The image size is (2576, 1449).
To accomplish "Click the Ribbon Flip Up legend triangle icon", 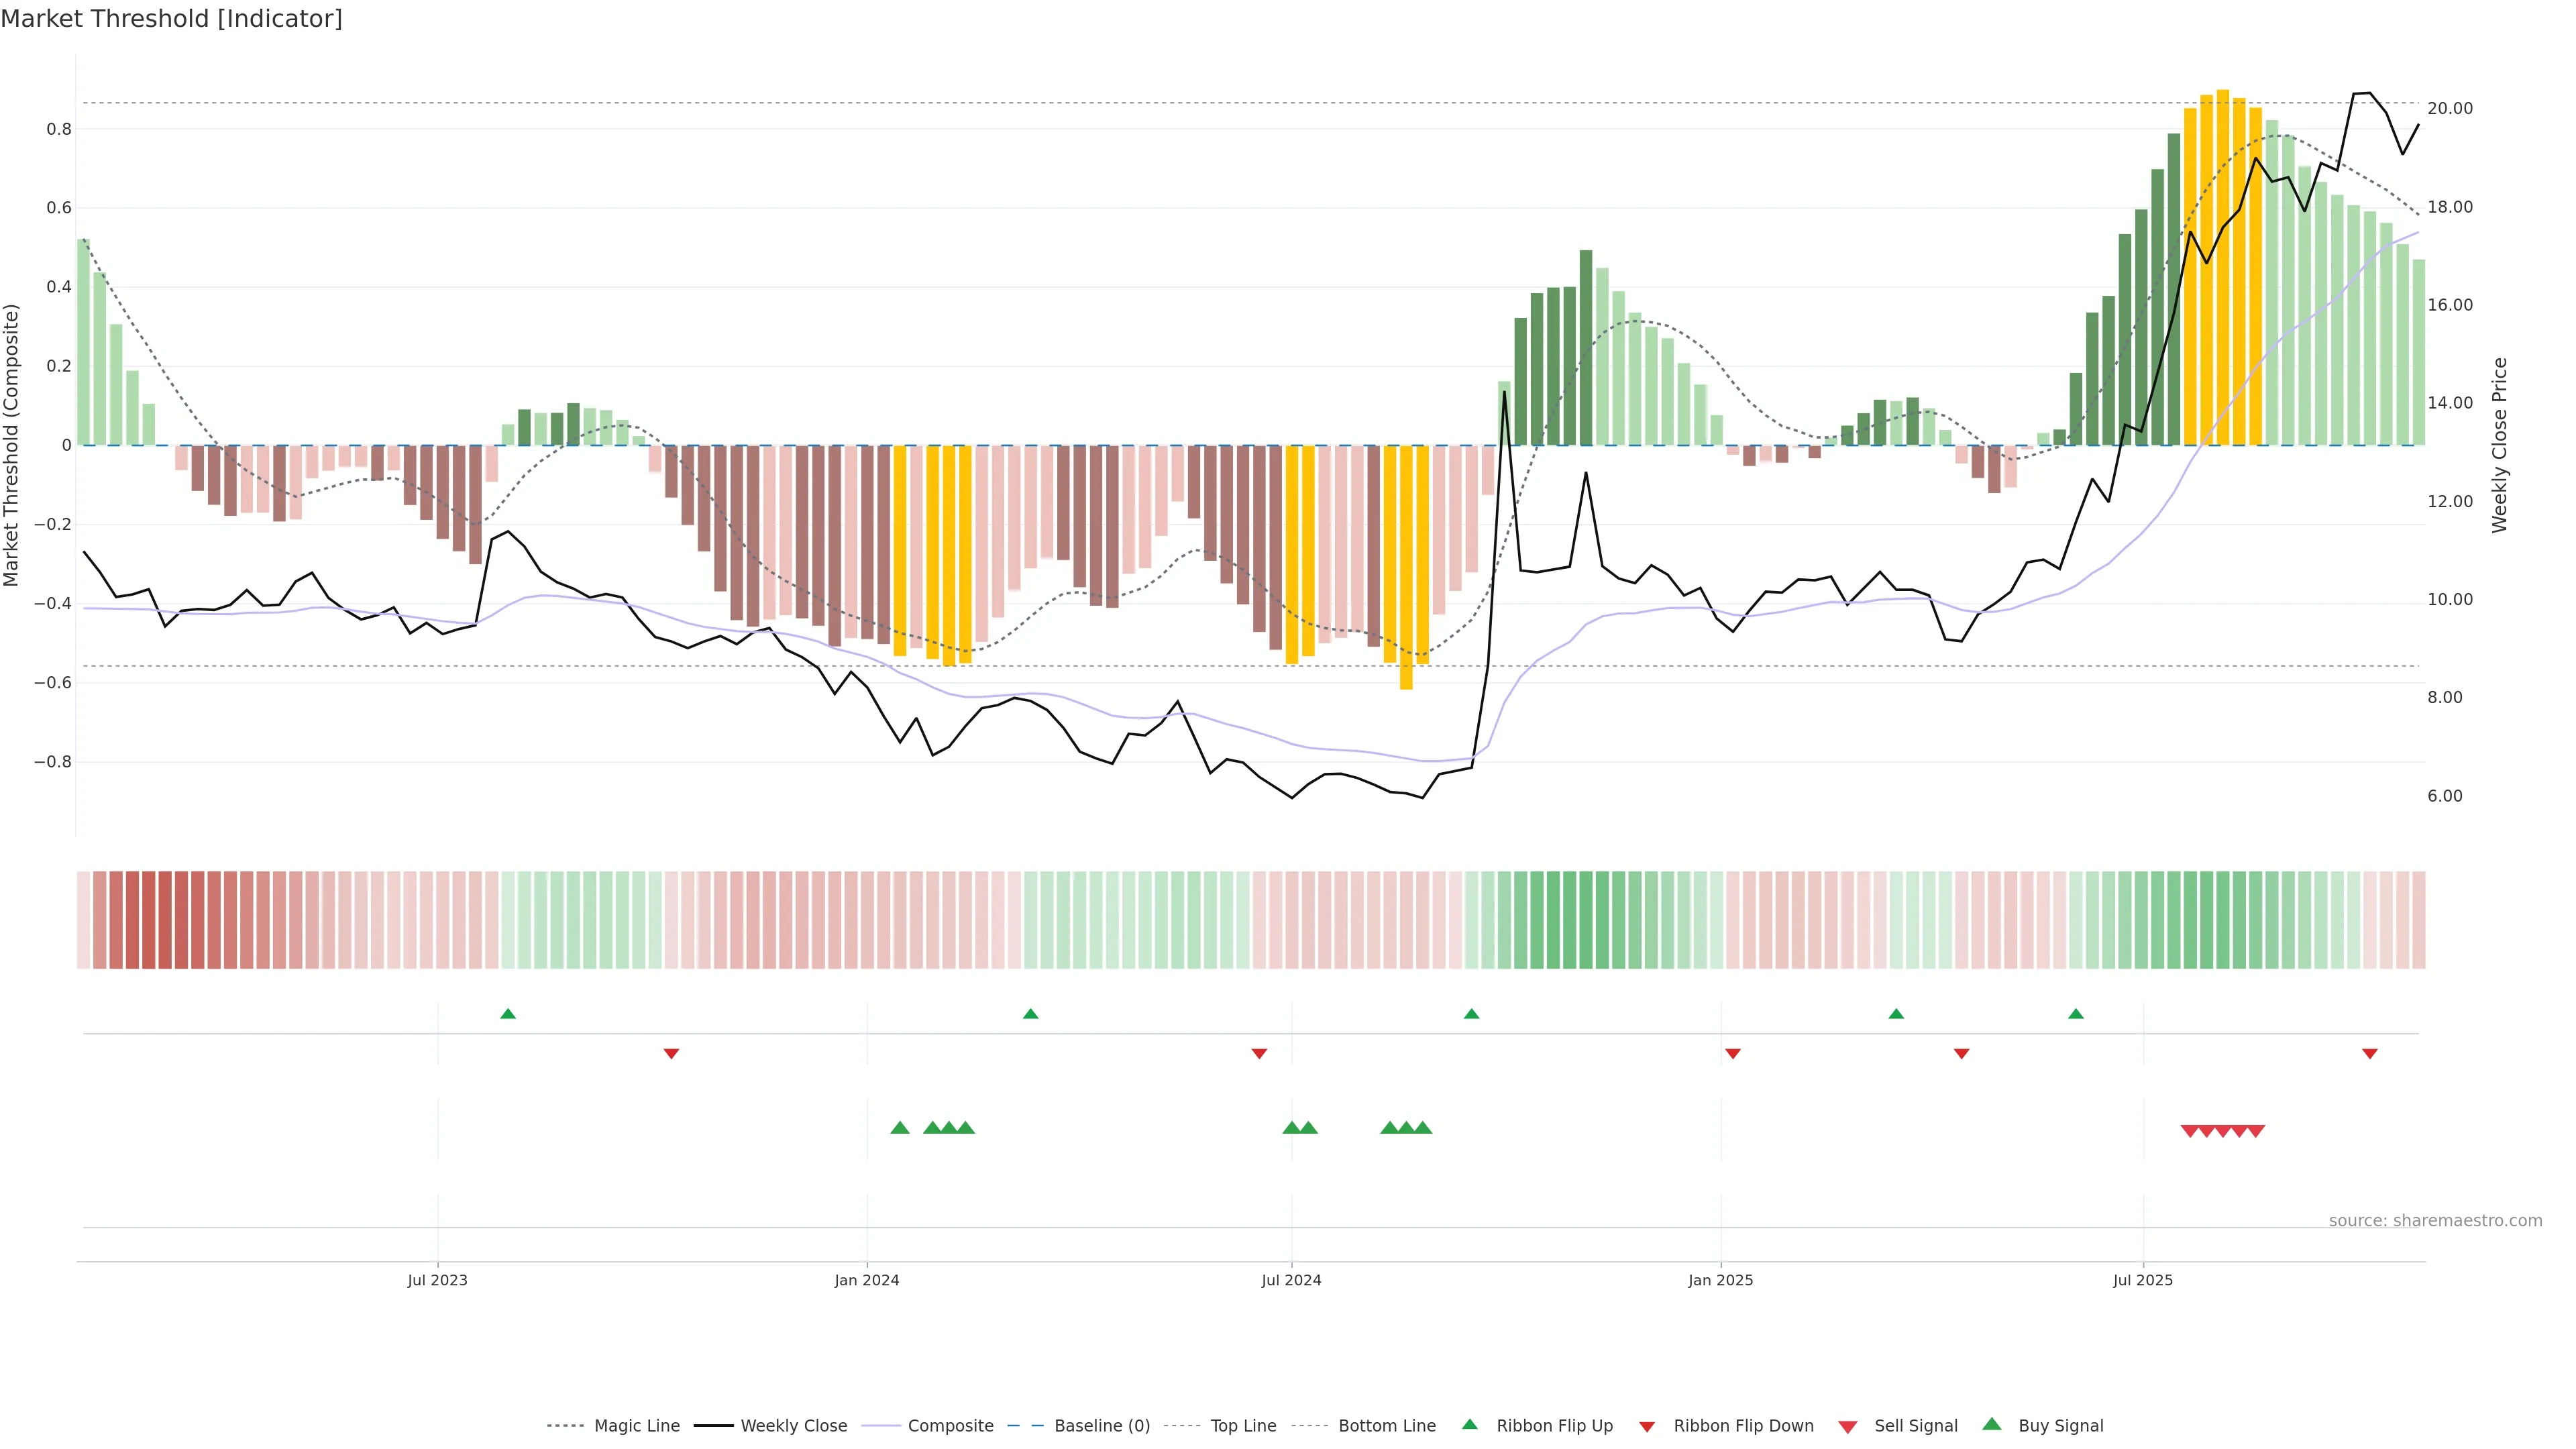I will (x=1469, y=1424).
